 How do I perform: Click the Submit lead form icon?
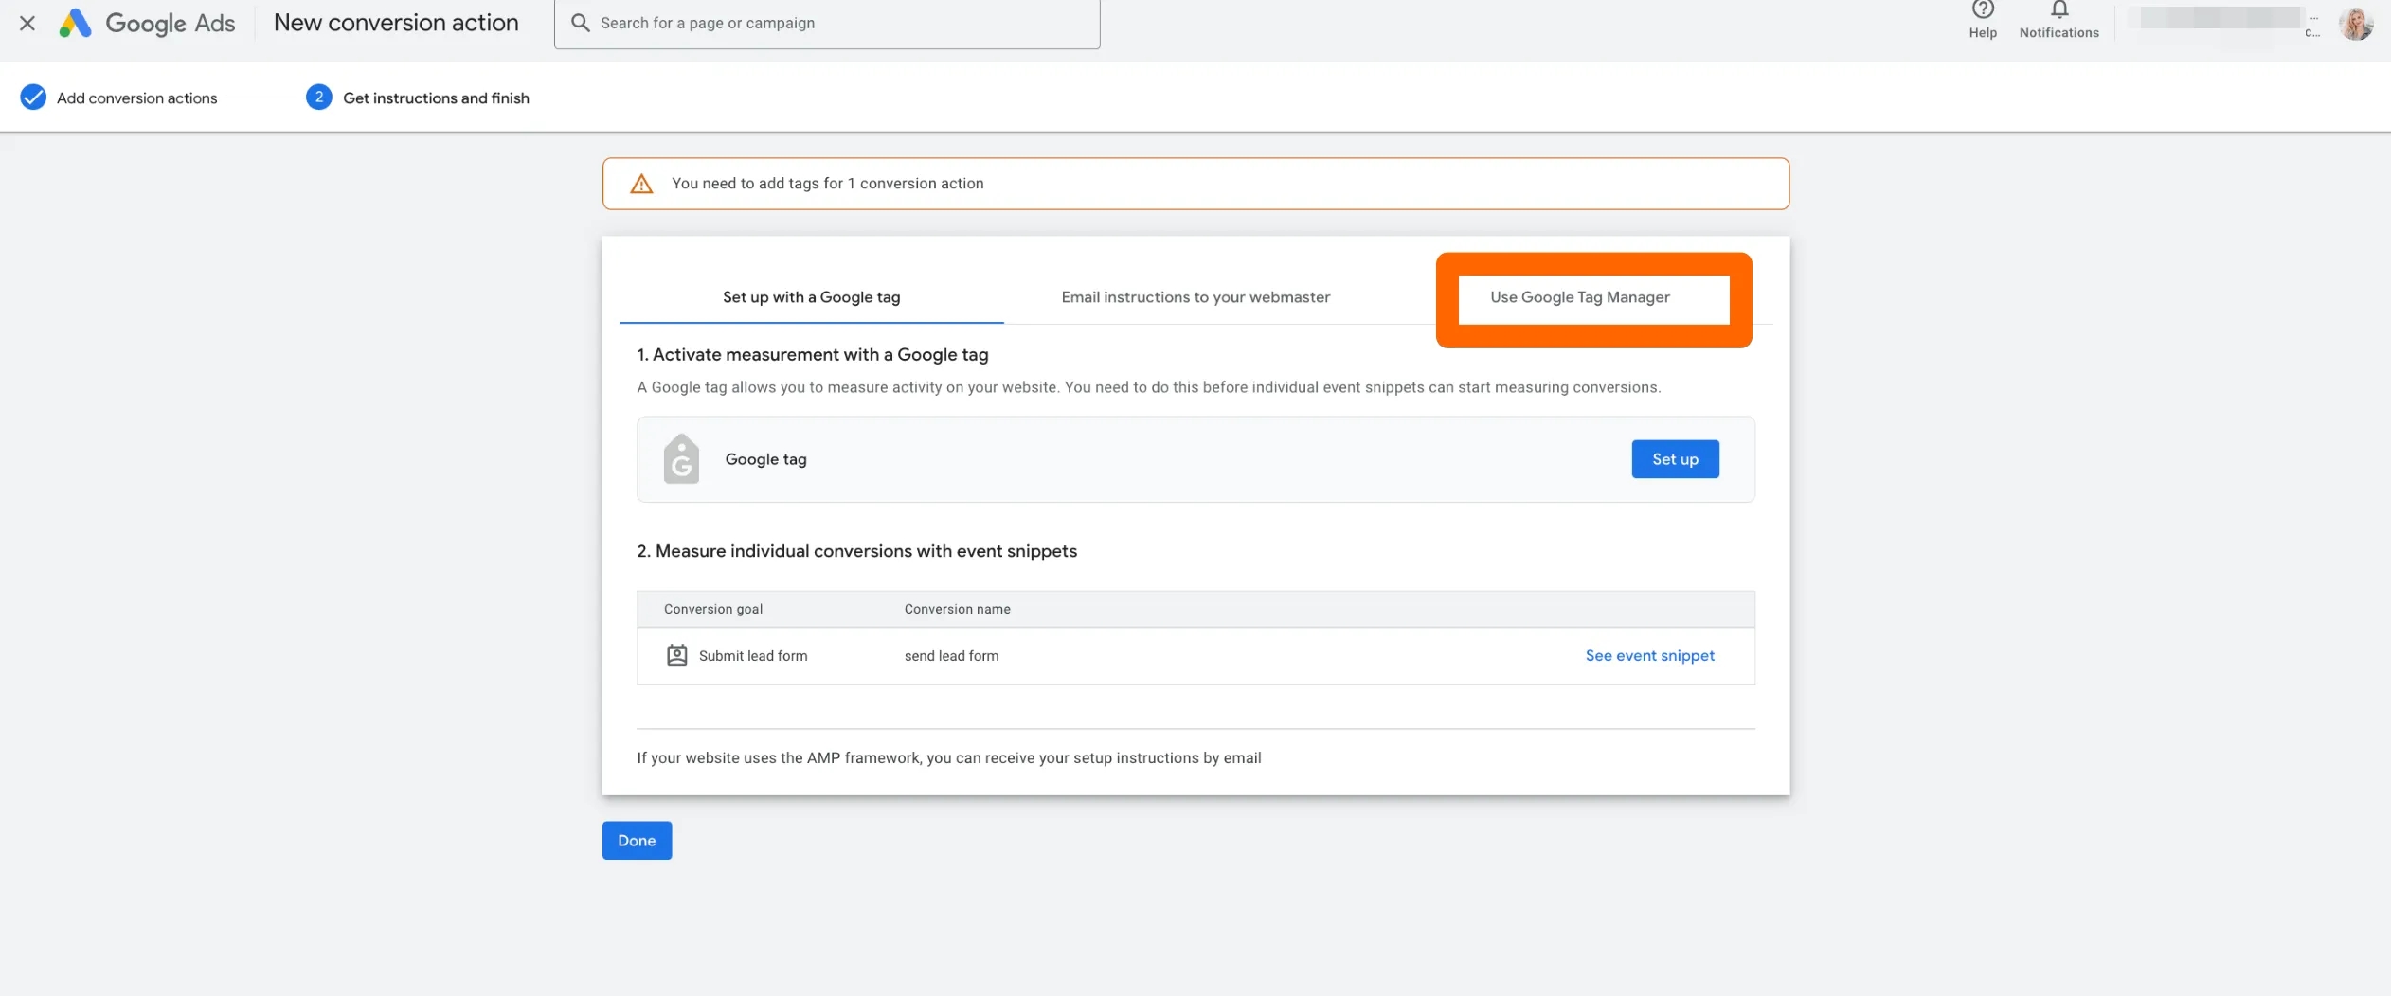tap(676, 655)
